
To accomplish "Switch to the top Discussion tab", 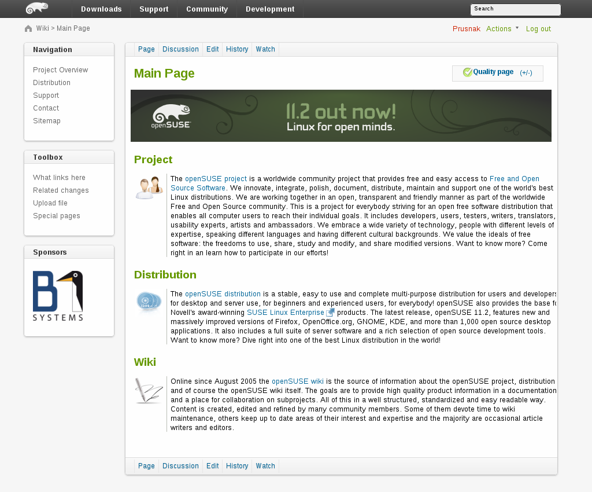I will coord(180,49).
